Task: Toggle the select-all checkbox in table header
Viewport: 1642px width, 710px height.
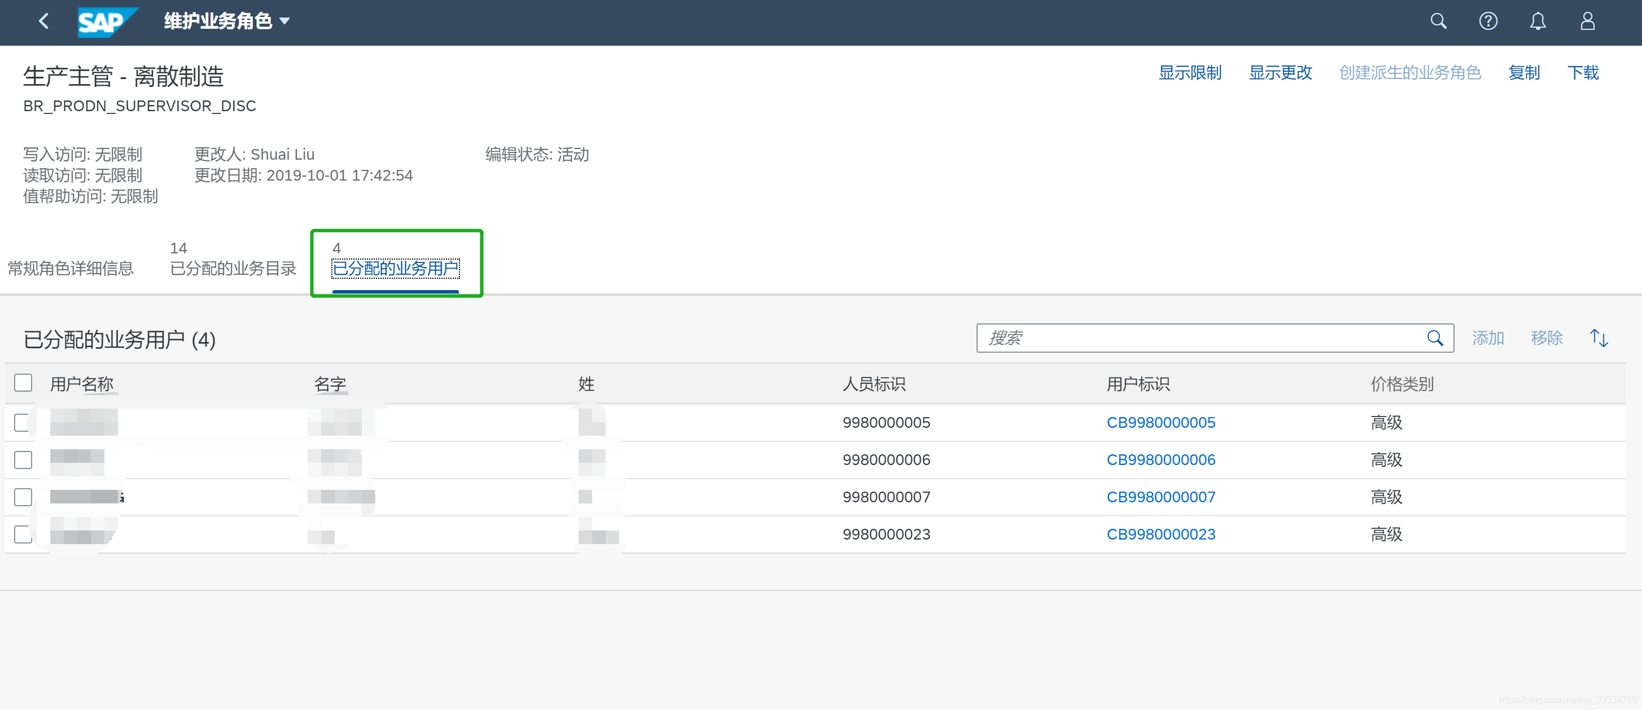Action: tap(23, 383)
